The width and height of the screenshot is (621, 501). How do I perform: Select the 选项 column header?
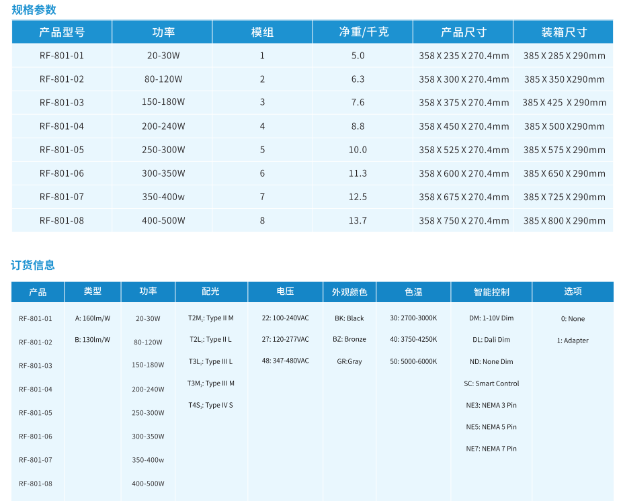[573, 291]
